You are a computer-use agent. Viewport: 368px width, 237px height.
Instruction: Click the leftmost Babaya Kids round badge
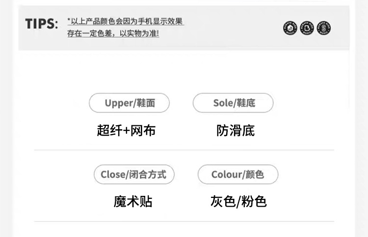click(x=290, y=28)
